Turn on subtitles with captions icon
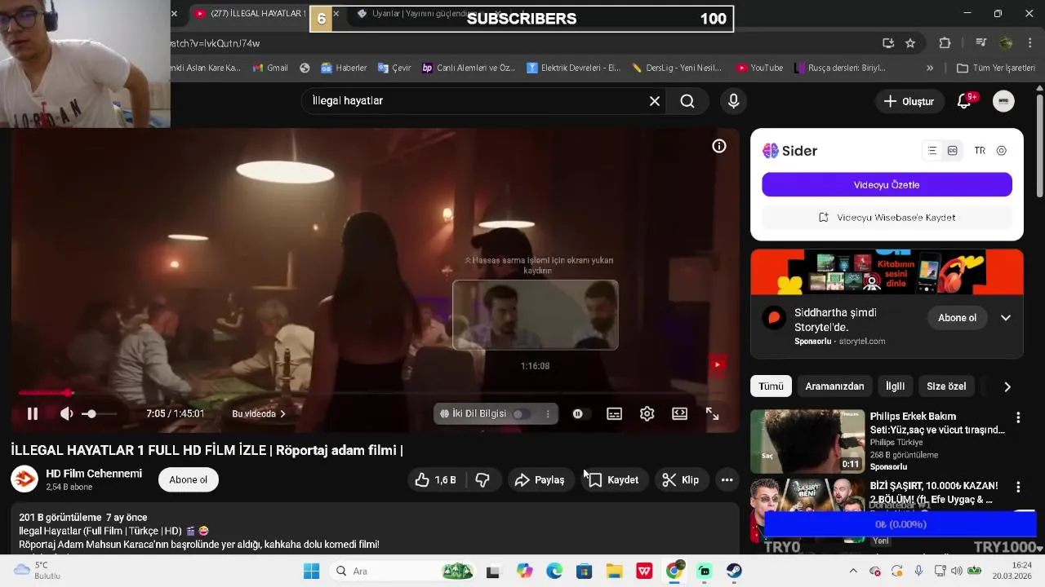1045x587 pixels. tap(615, 414)
